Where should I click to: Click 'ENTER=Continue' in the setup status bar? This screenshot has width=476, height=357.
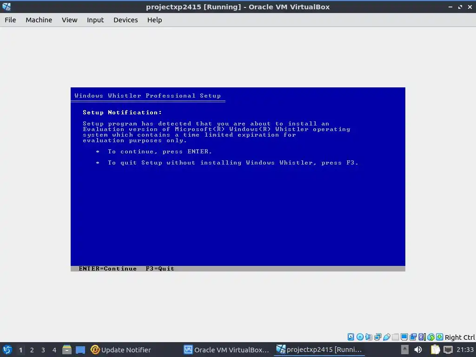pyautogui.click(x=107, y=269)
